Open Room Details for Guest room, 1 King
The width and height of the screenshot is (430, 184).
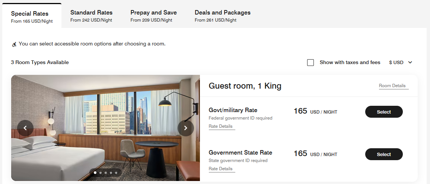[392, 86]
